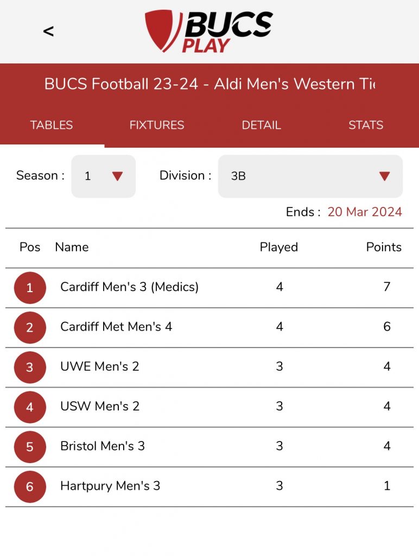Click position 6 circle badge
Image resolution: width=419 pixels, height=556 pixels.
click(30, 486)
